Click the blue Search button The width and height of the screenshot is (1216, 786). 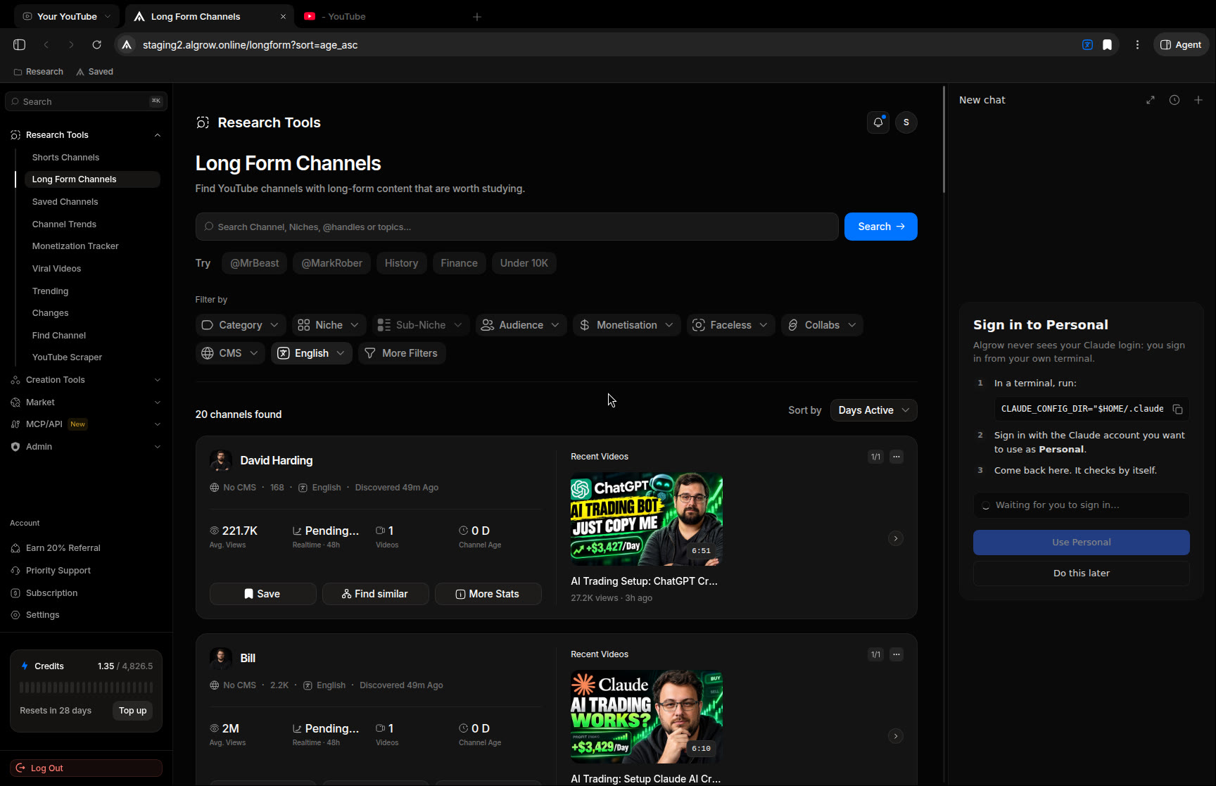point(880,227)
